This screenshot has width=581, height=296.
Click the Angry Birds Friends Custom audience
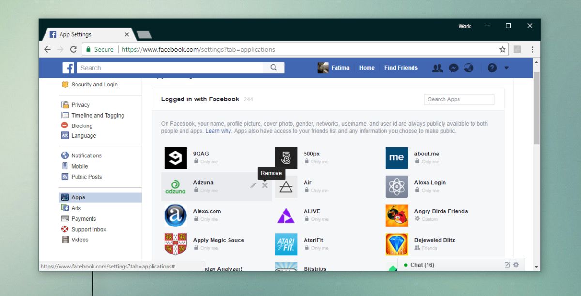click(426, 219)
